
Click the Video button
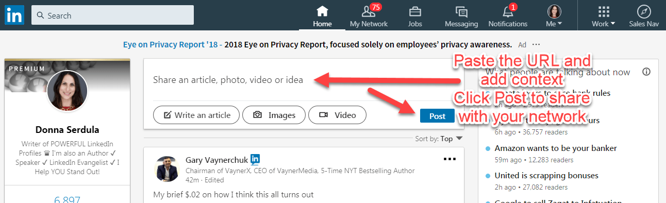[x=337, y=115]
